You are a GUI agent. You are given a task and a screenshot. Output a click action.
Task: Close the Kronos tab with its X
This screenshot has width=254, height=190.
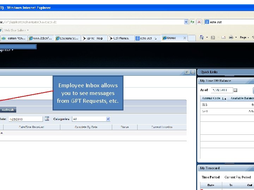coord(185,38)
